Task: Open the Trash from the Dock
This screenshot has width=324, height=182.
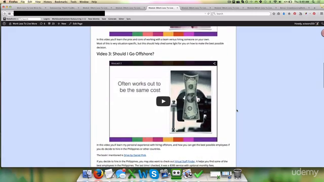Action: click(237, 174)
